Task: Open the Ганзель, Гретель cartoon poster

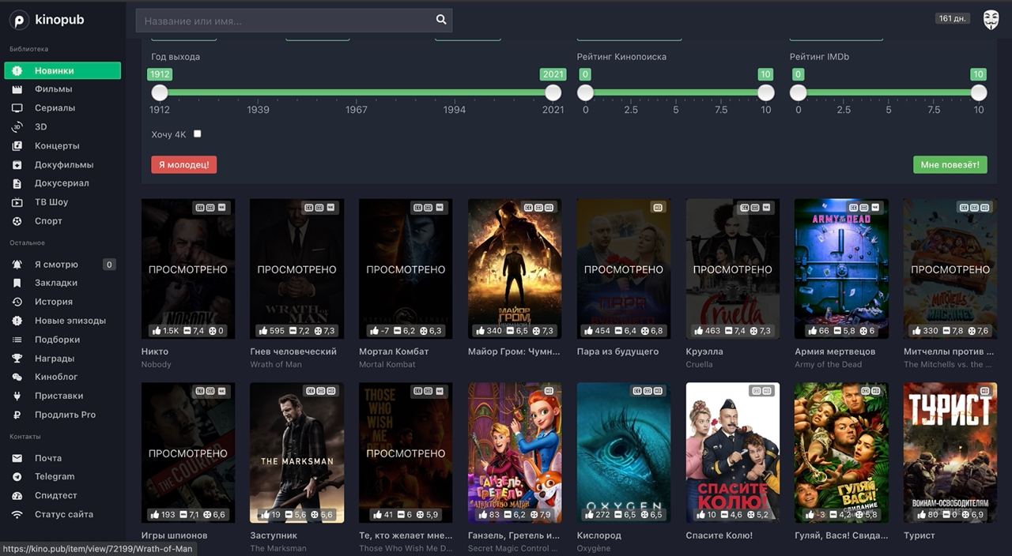Action: 515,453
